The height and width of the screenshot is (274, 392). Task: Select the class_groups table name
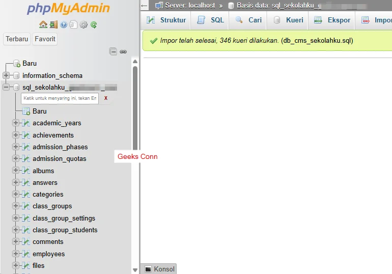(x=52, y=206)
